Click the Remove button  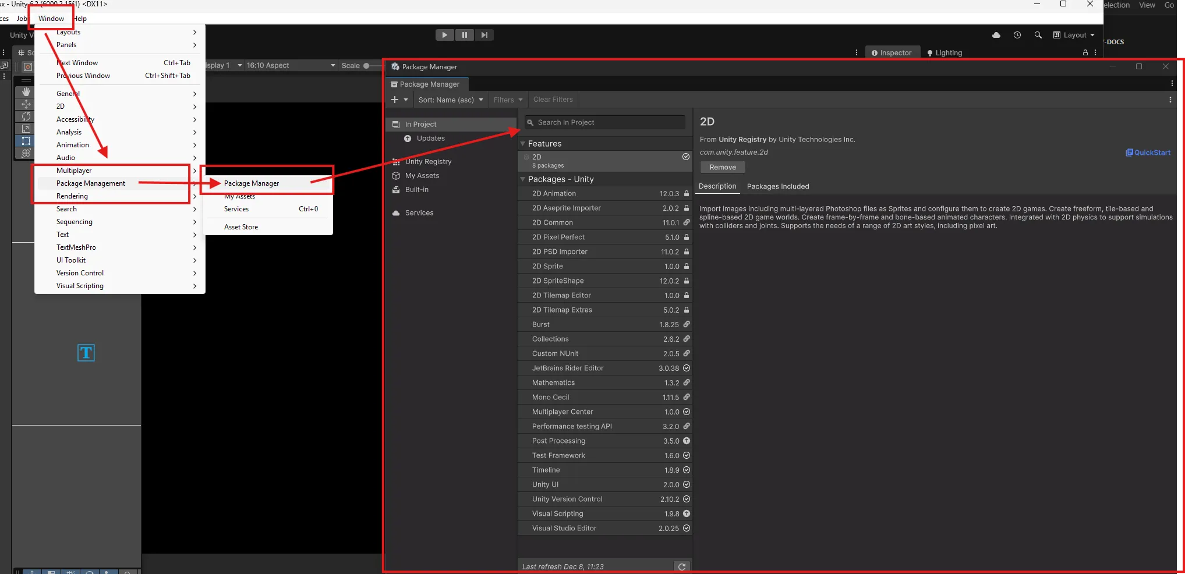(x=723, y=167)
